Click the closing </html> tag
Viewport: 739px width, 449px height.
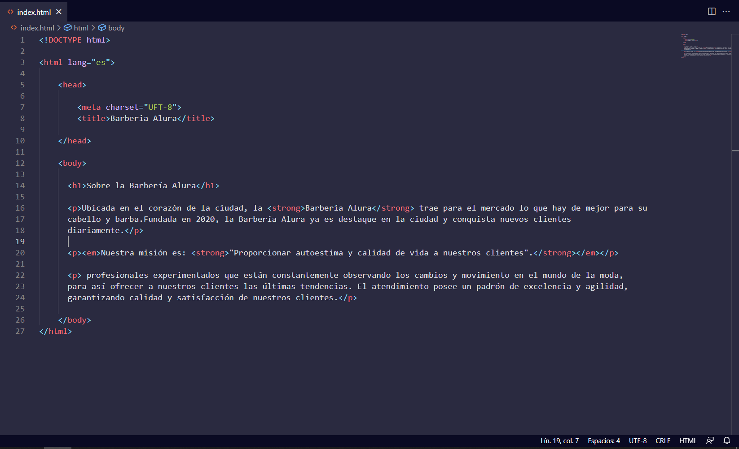tap(56, 331)
